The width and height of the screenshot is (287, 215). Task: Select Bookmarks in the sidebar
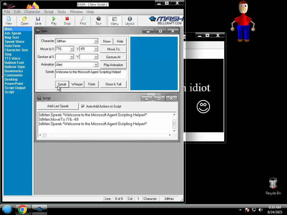point(14,71)
